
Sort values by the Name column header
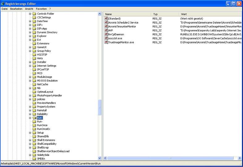(x=127, y=14)
